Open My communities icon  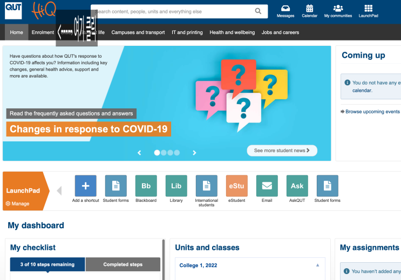pos(338,9)
